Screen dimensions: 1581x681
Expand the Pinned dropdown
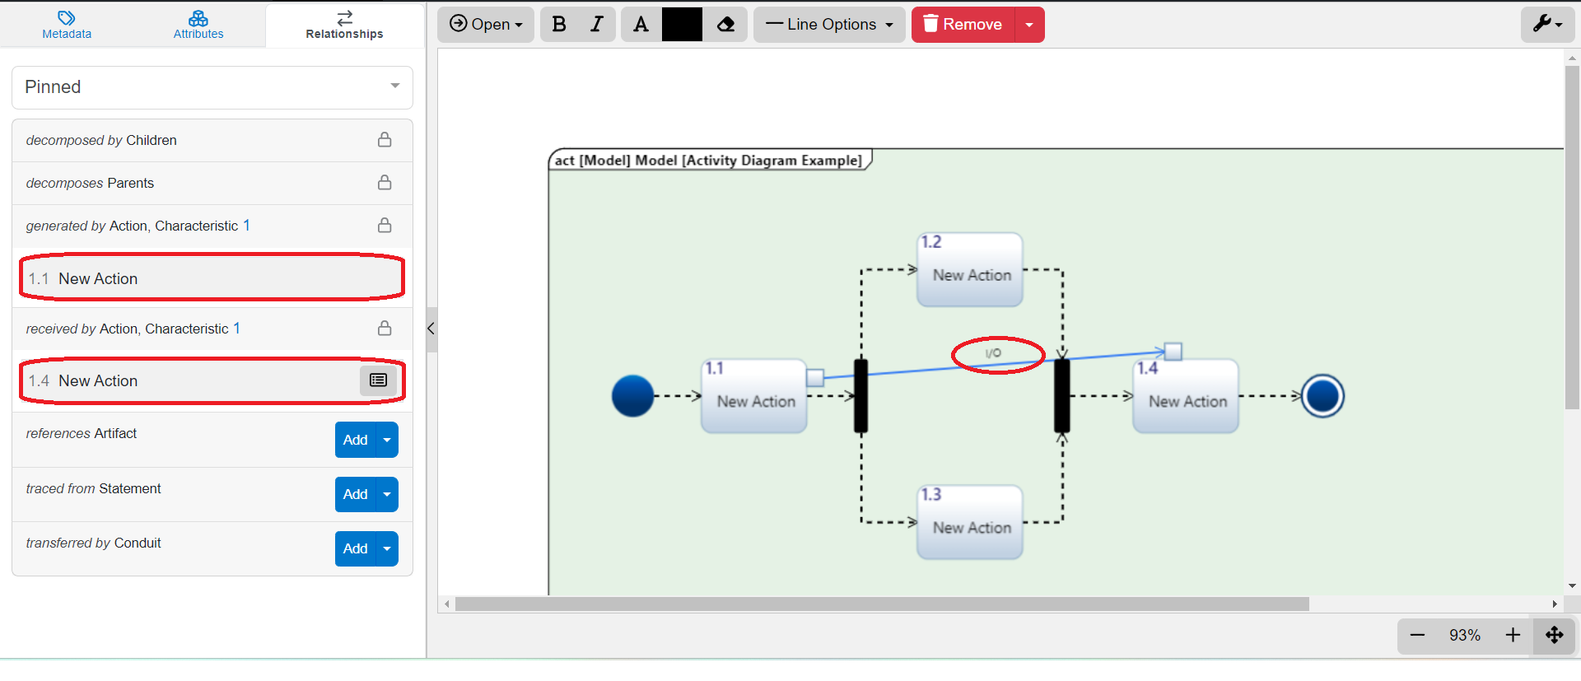[212, 87]
